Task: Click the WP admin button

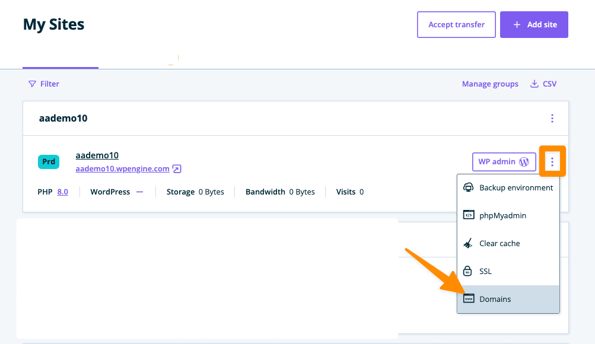Action: [x=504, y=161]
